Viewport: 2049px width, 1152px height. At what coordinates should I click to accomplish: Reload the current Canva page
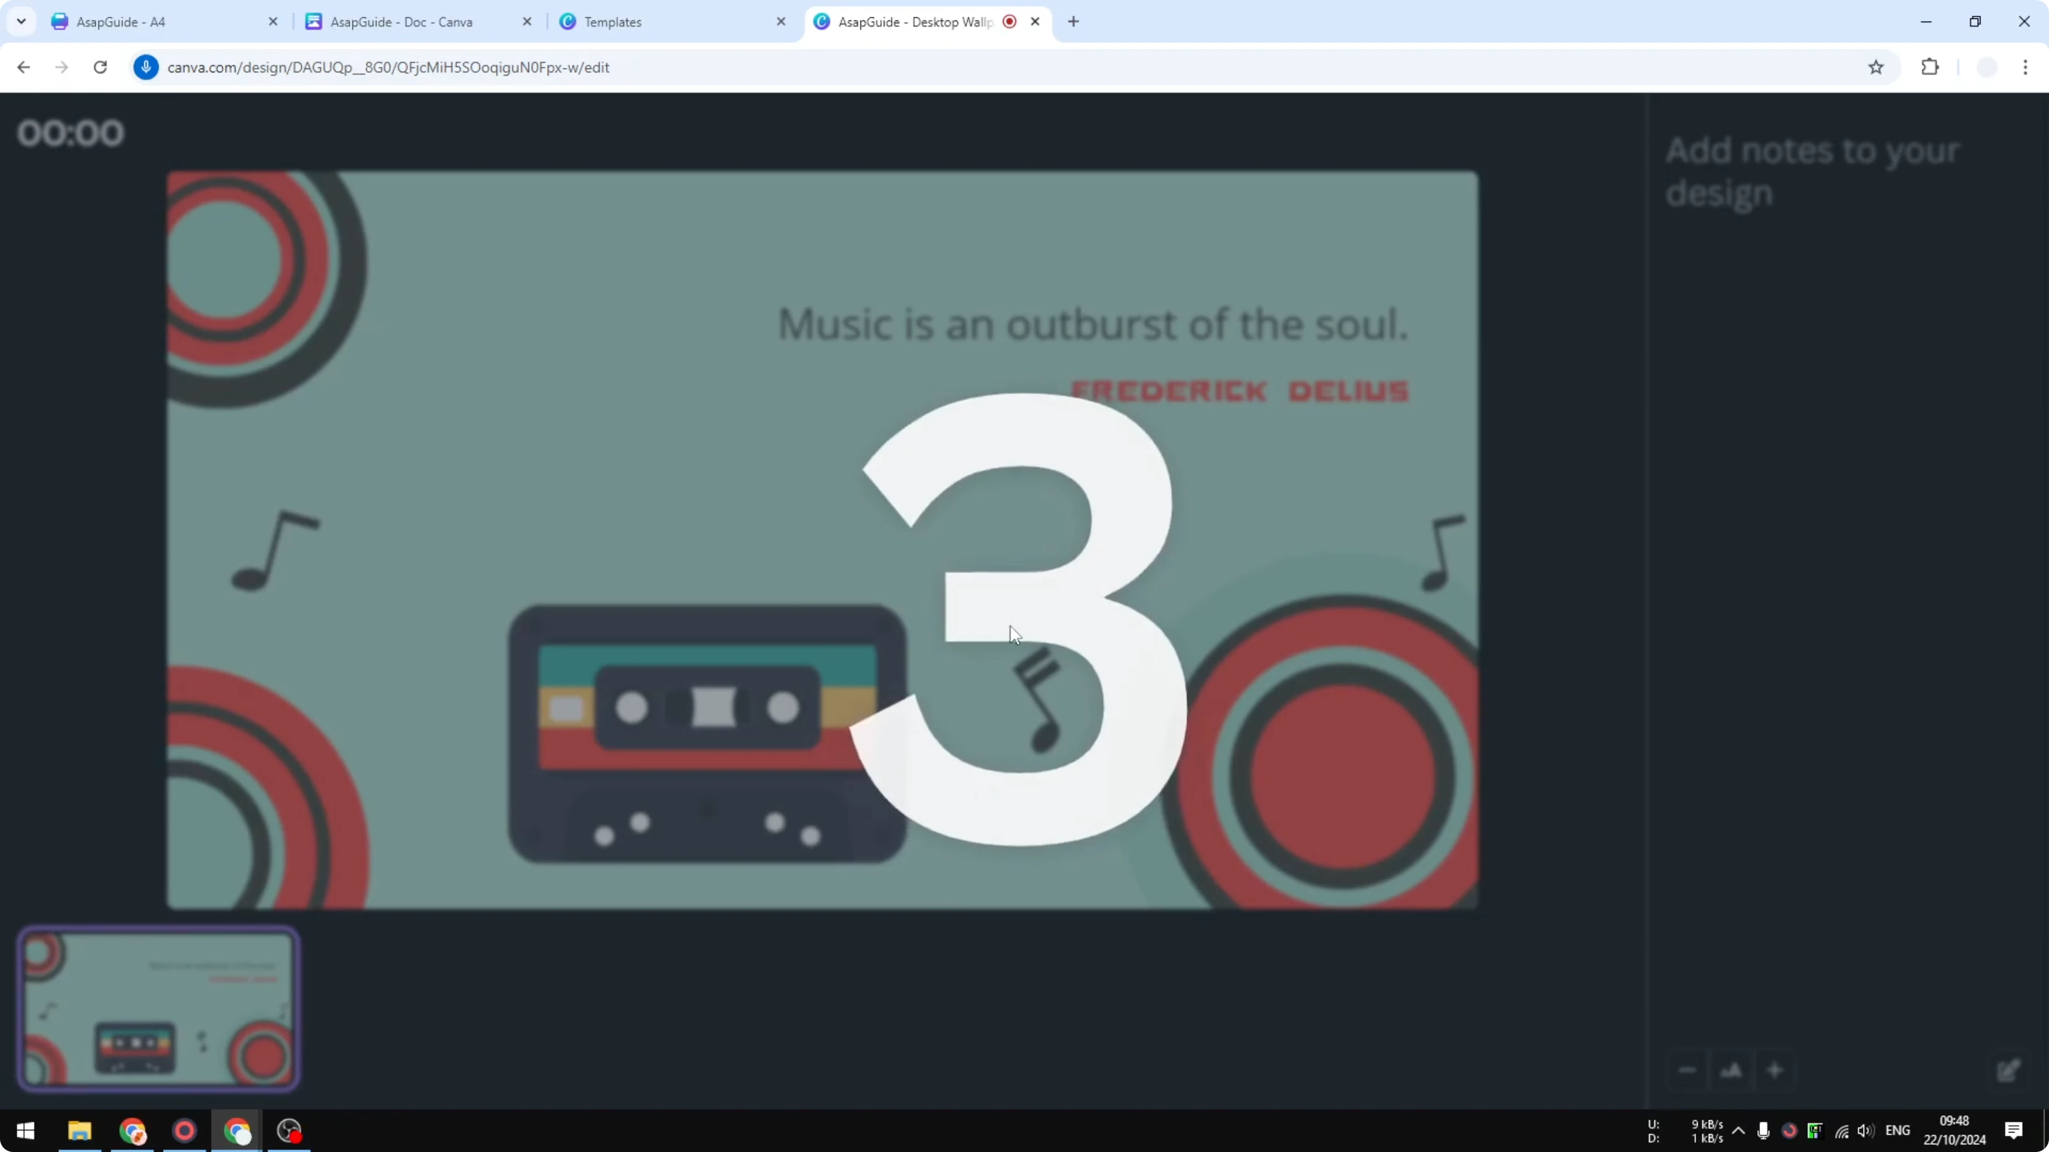point(100,67)
